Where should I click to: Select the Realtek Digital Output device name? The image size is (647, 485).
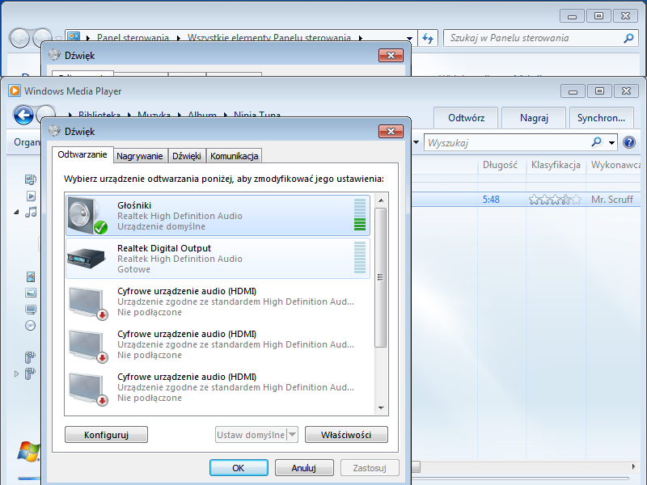[x=164, y=248]
